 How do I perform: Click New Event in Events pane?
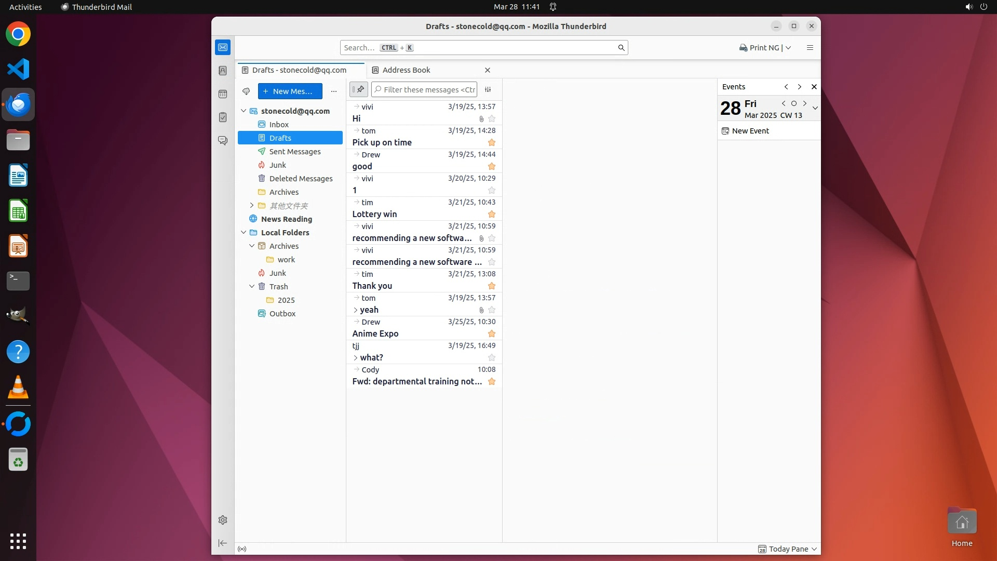(750, 131)
